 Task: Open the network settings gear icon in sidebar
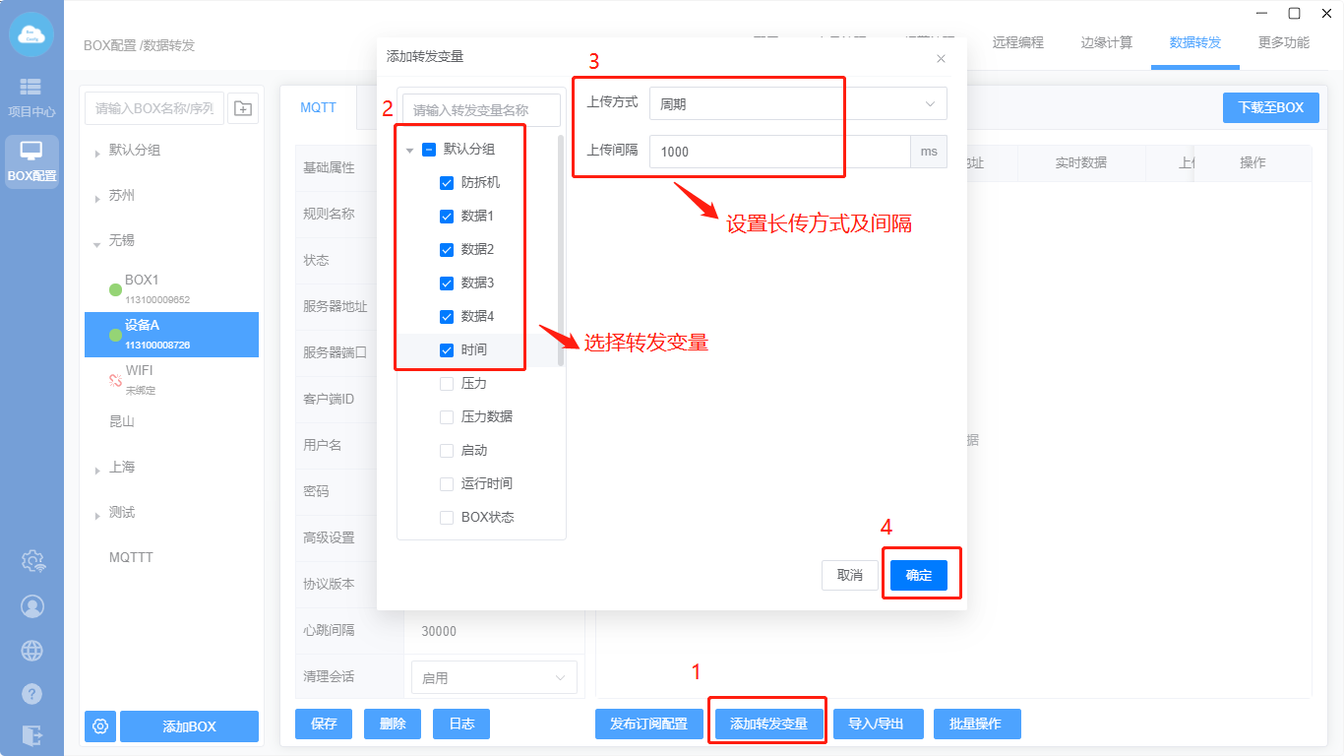click(32, 561)
